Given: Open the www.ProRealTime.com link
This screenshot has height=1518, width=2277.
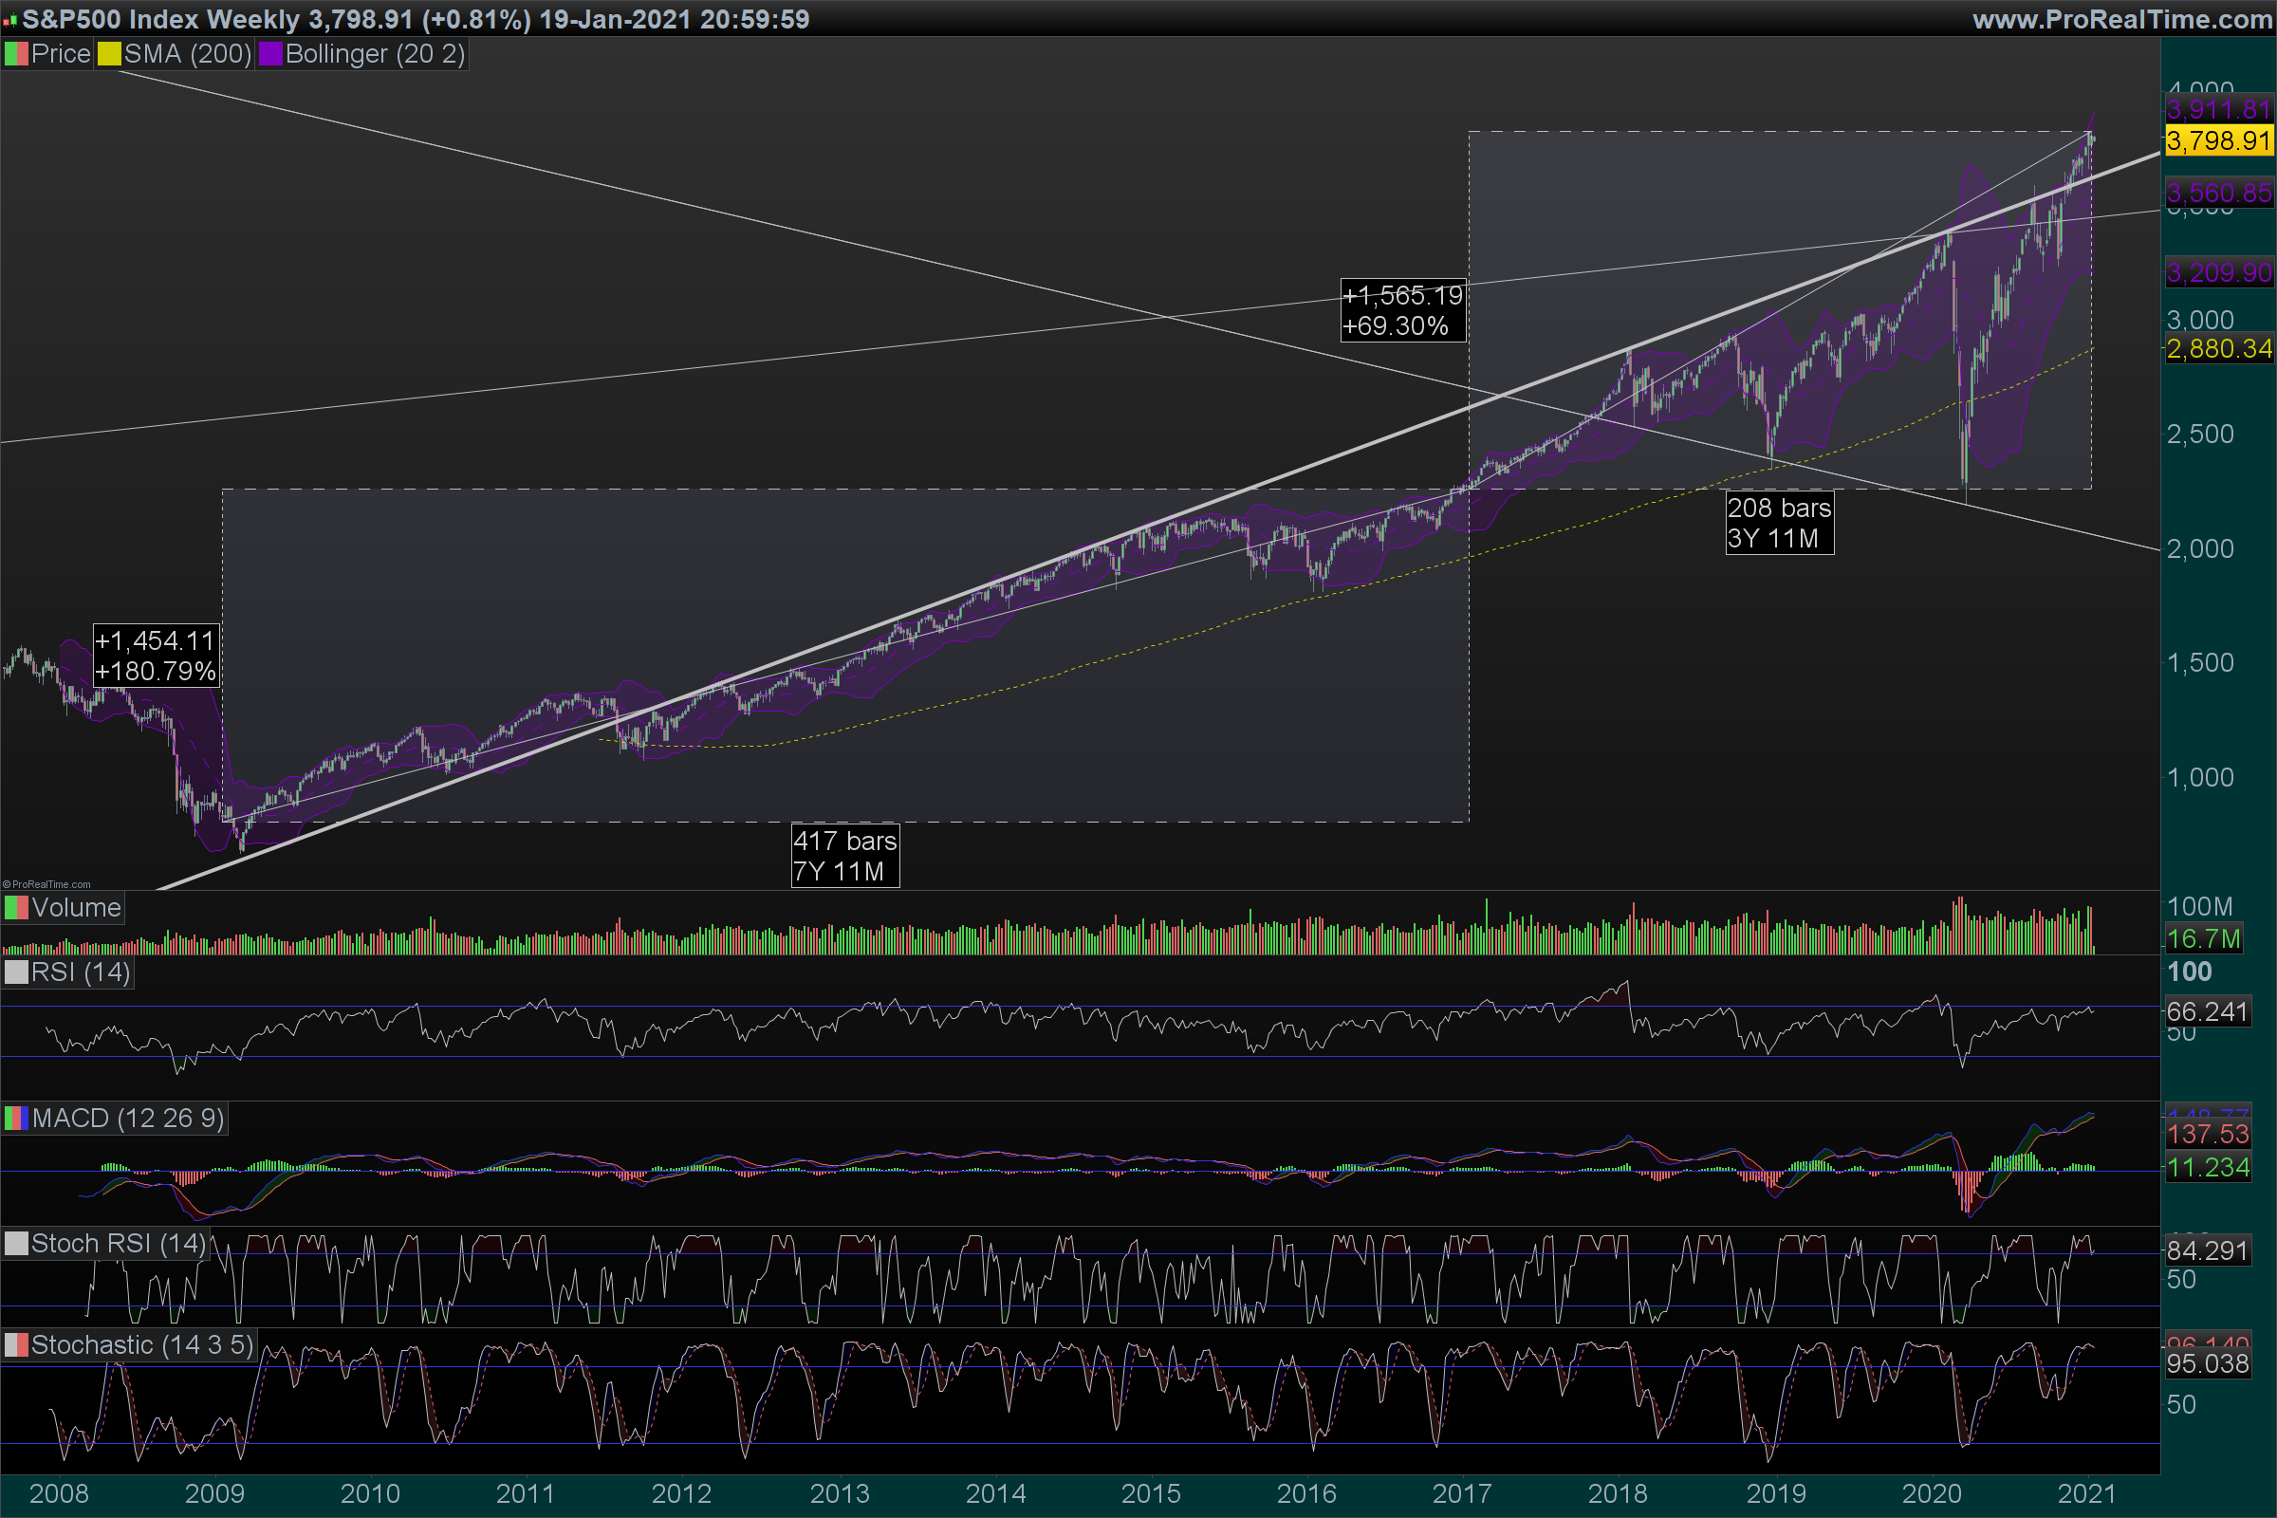Looking at the screenshot, I should point(2121,19).
